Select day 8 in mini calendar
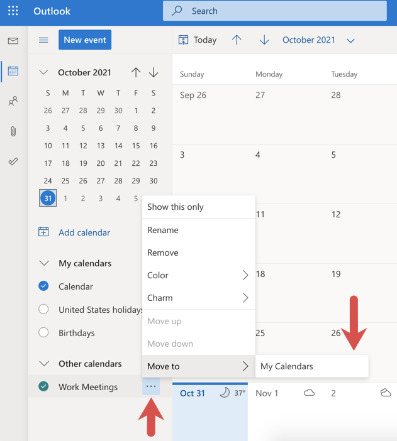 (136, 128)
